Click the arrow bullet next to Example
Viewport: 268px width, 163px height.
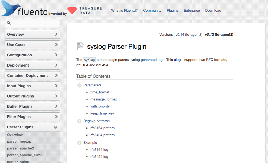79,143
